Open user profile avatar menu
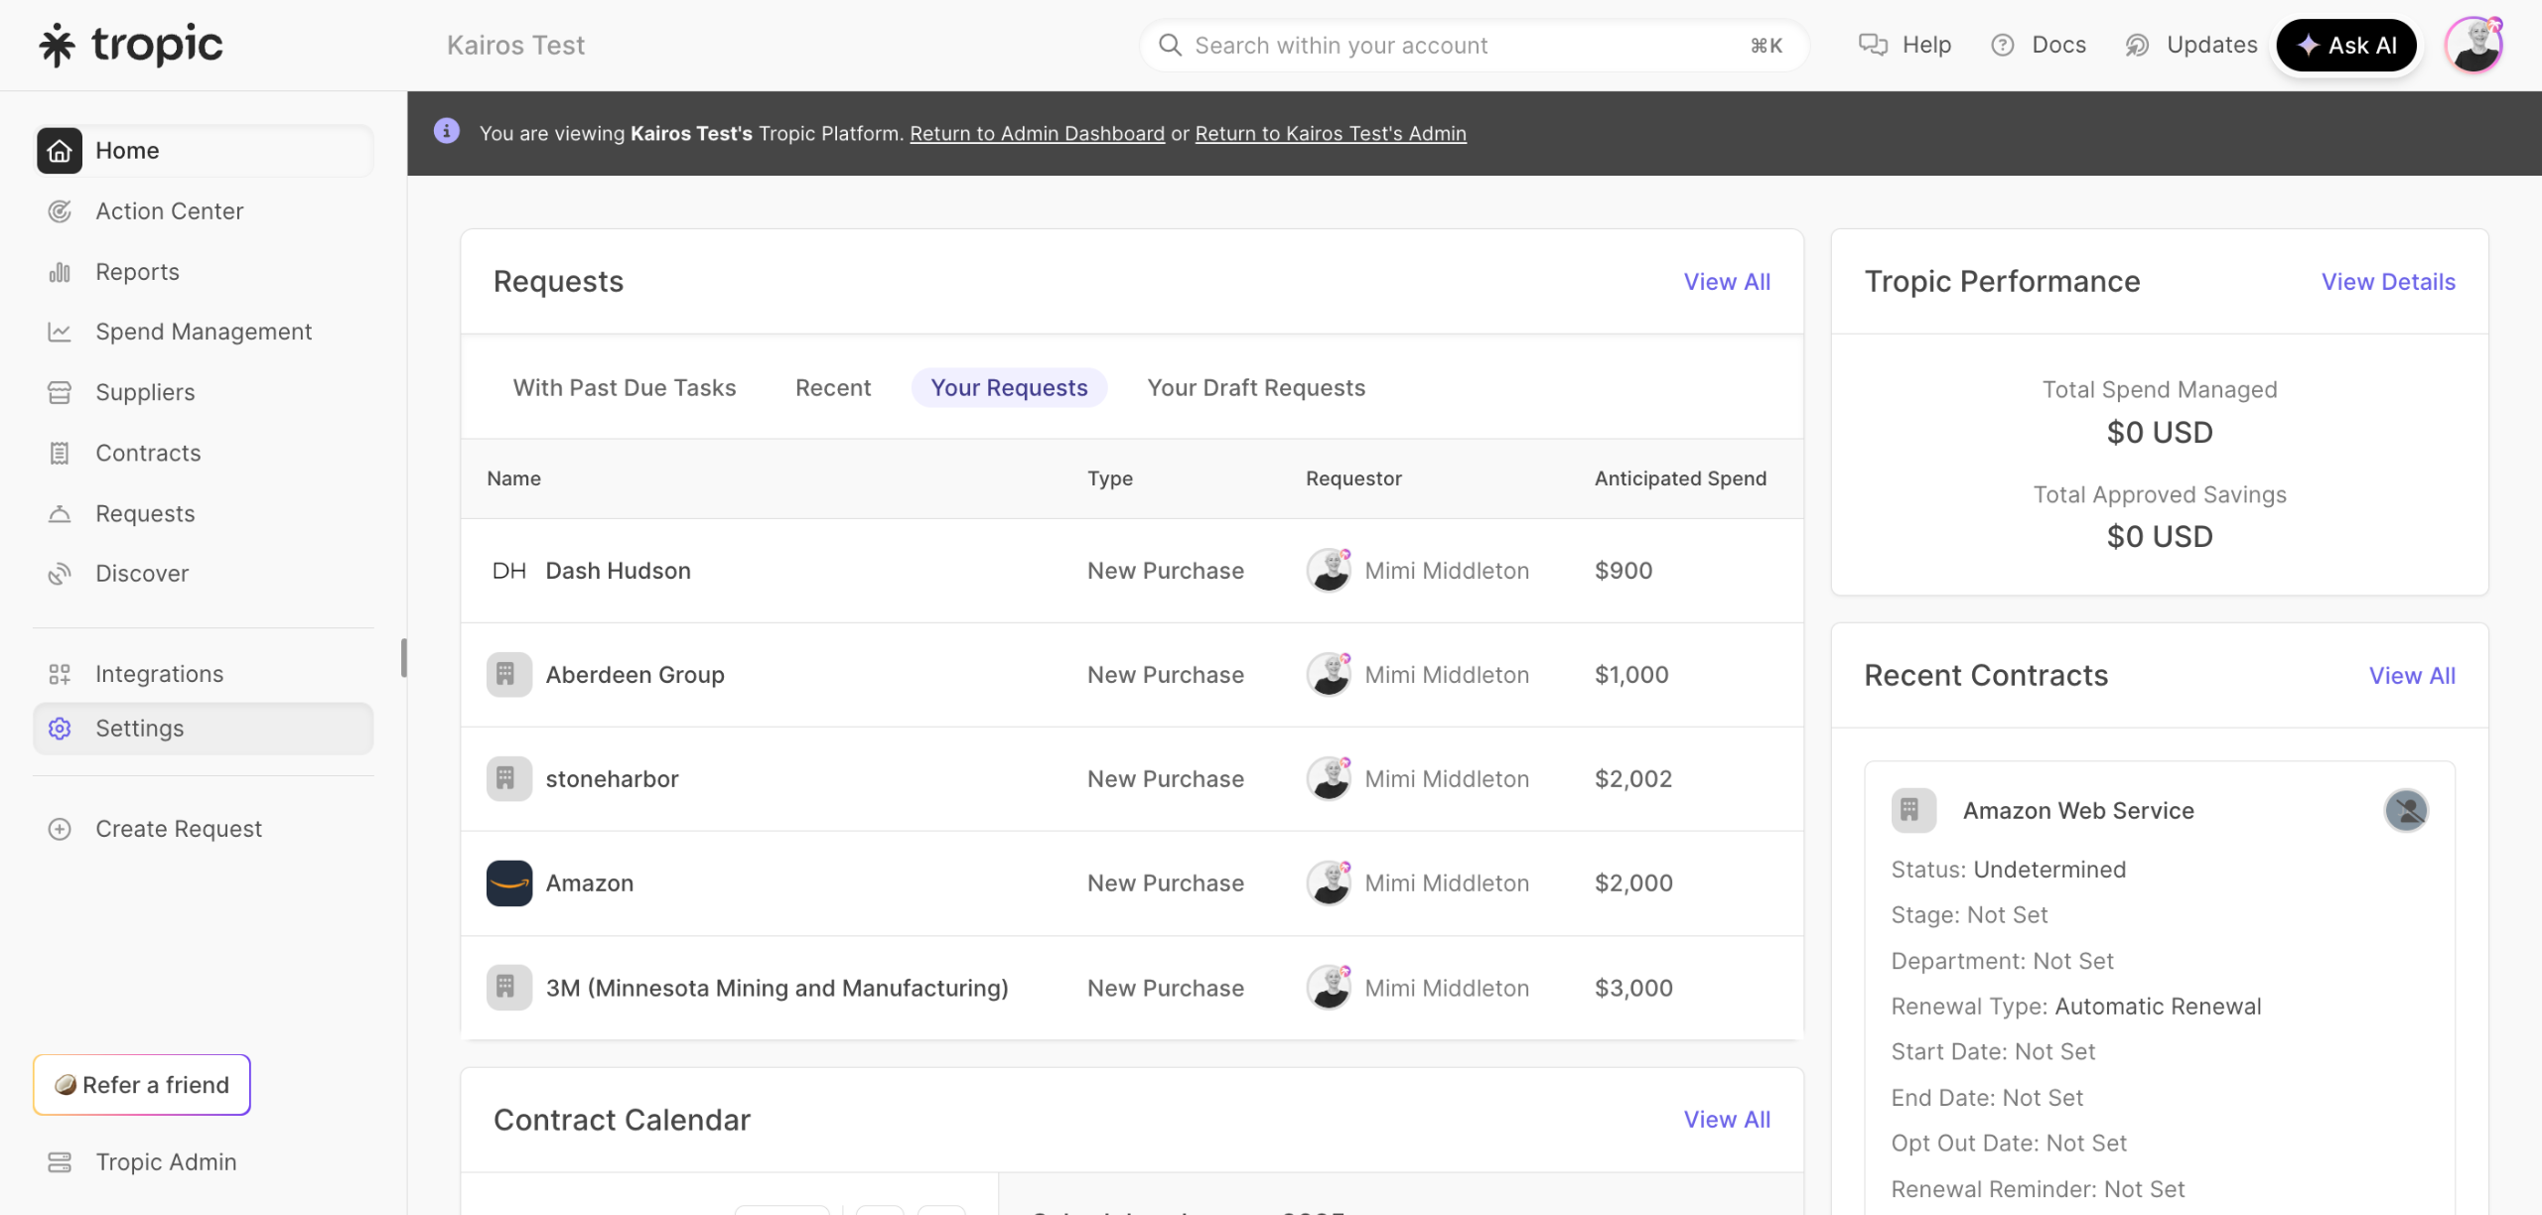Viewport: 2542px width, 1215px height. pos(2472,46)
